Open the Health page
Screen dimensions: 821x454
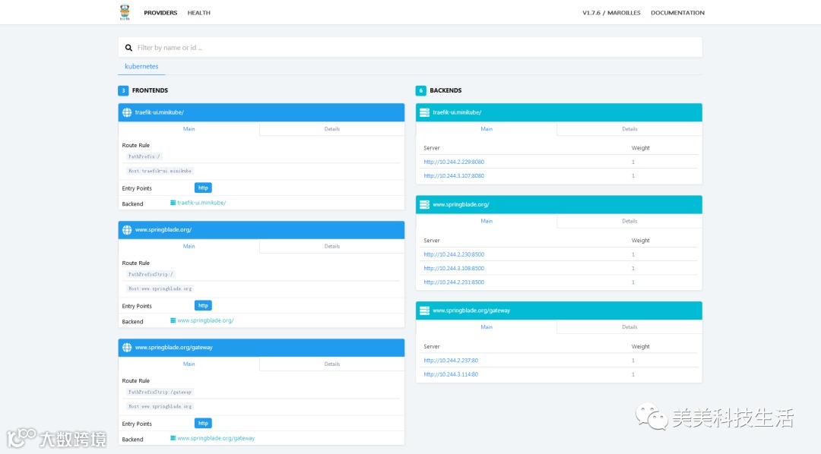(199, 13)
